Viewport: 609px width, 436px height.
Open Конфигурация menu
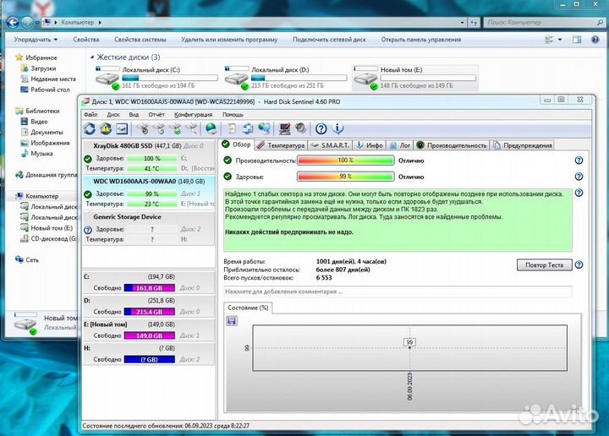pos(193,114)
